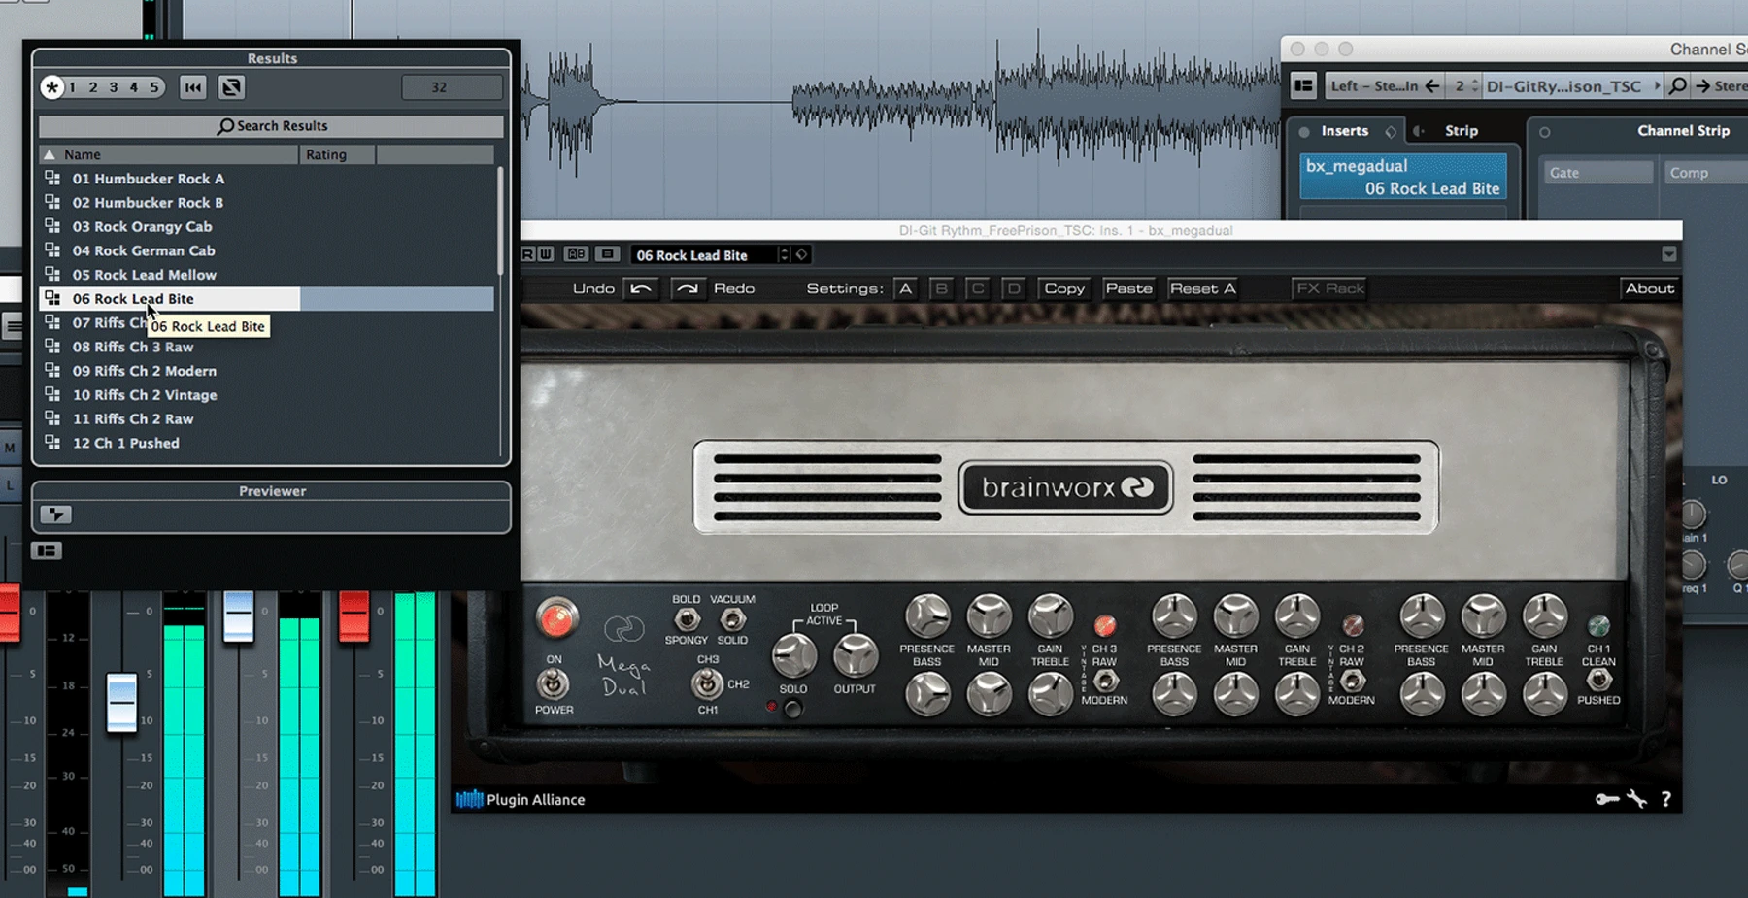The image size is (1748, 898).
Task: Click the shuffle results icon in Results
Action: coord(231,87)
